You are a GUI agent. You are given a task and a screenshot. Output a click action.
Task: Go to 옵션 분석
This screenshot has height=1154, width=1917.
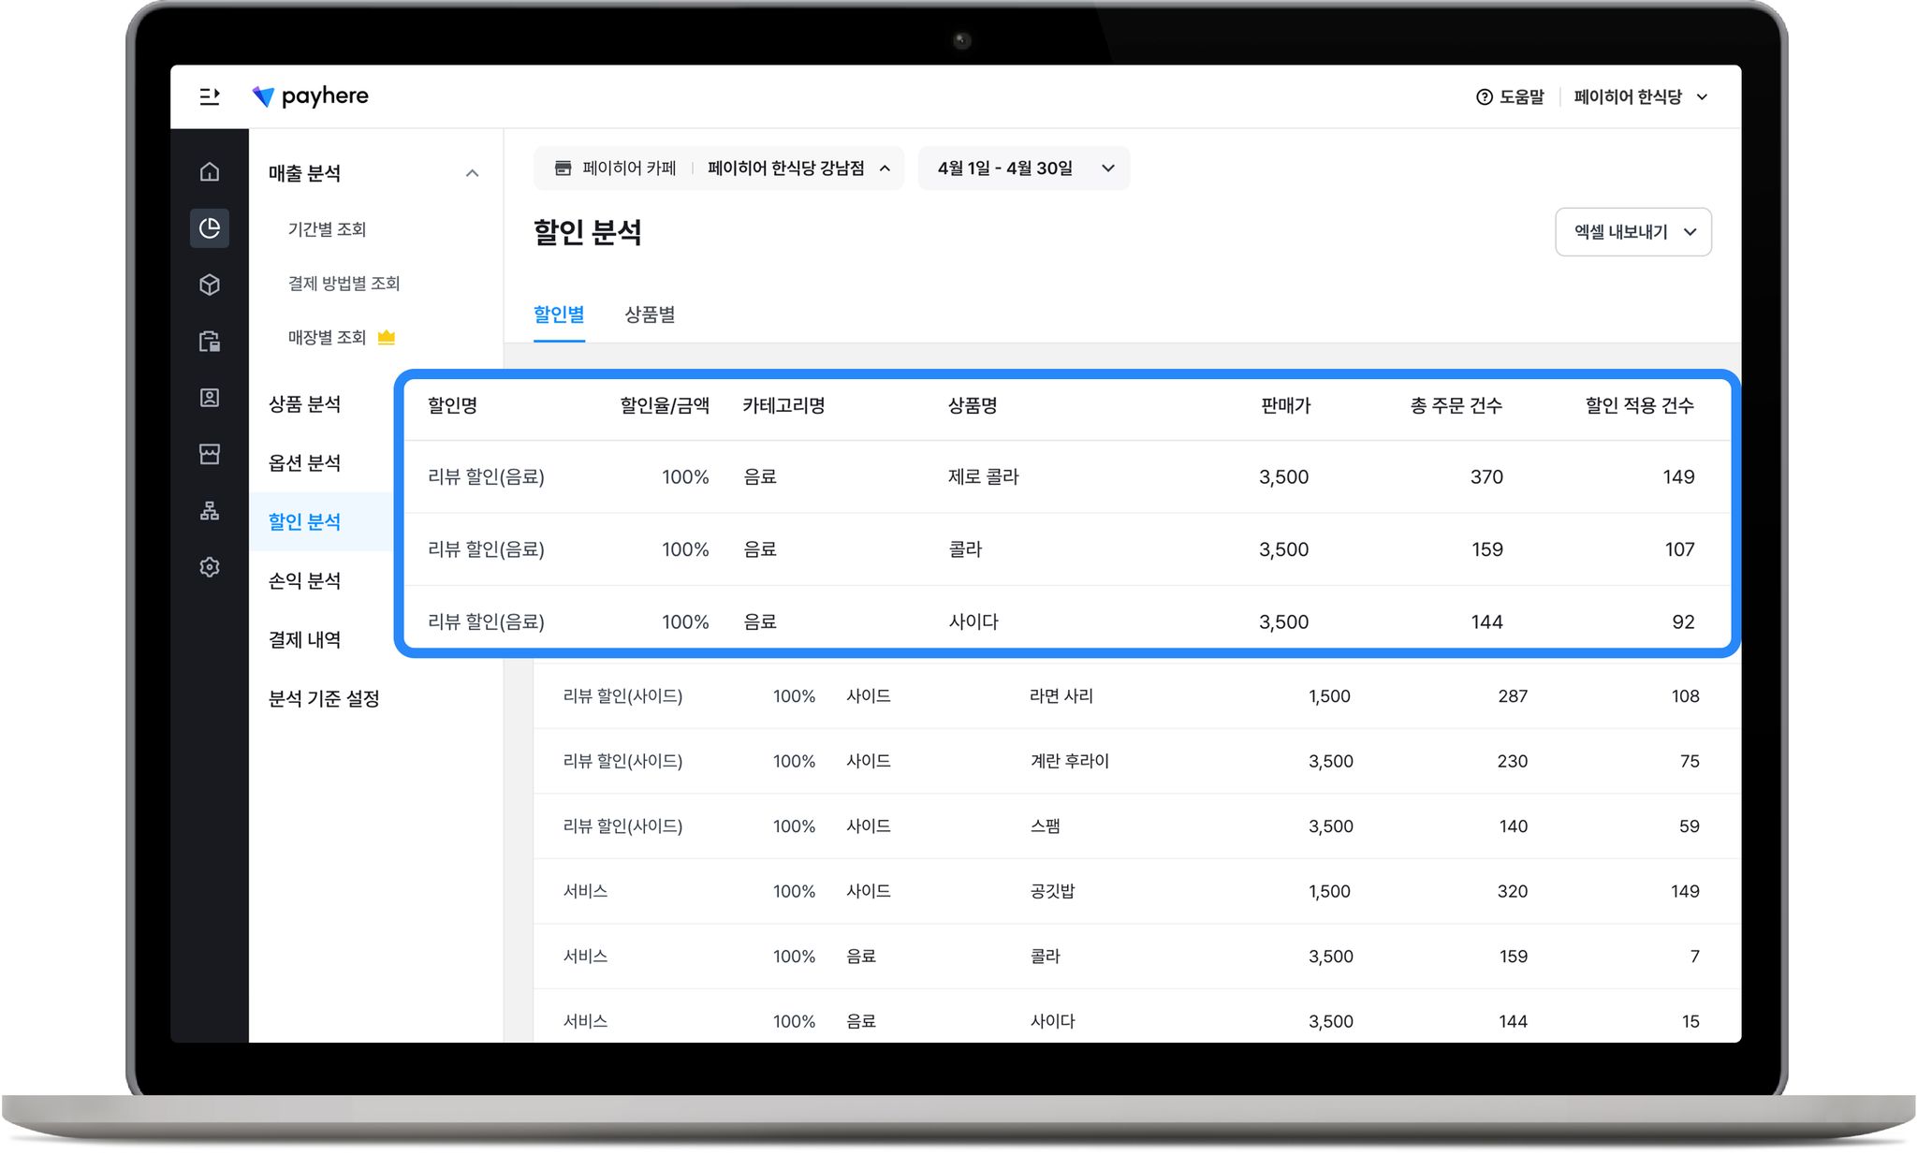tap(304, 463)
